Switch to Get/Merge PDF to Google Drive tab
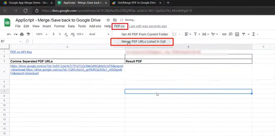275x136 pixels. 137,3
